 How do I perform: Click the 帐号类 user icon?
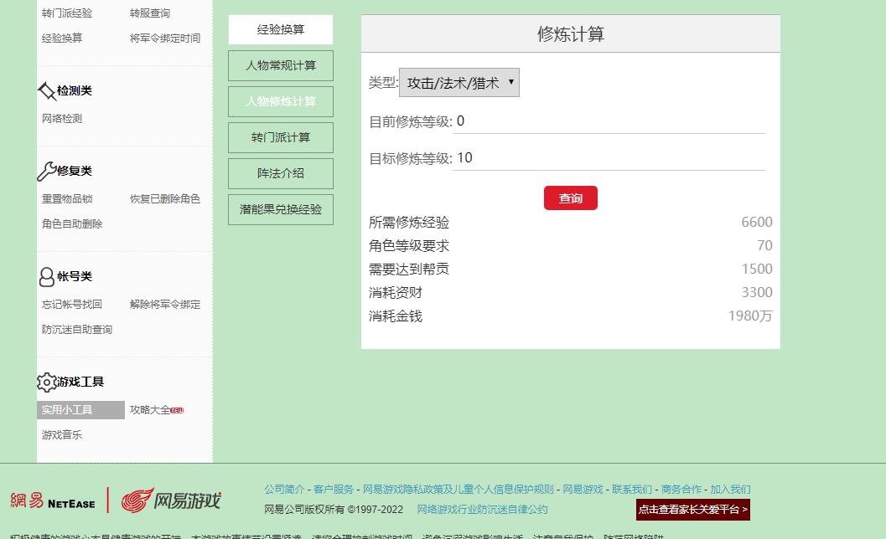[46, 276]
